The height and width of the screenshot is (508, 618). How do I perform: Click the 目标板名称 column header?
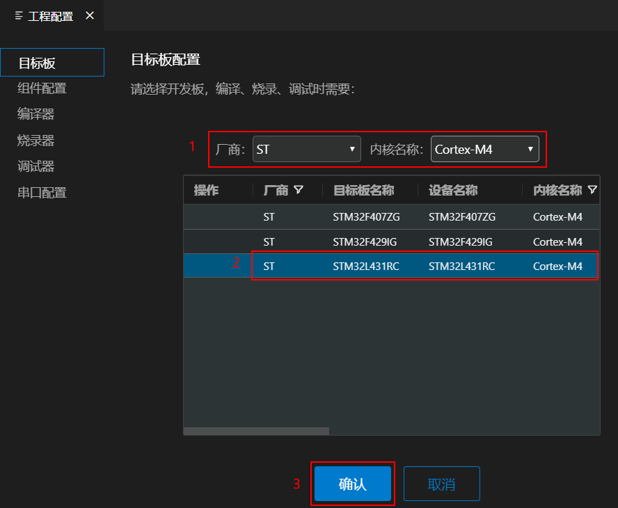[x=363, y=191]
